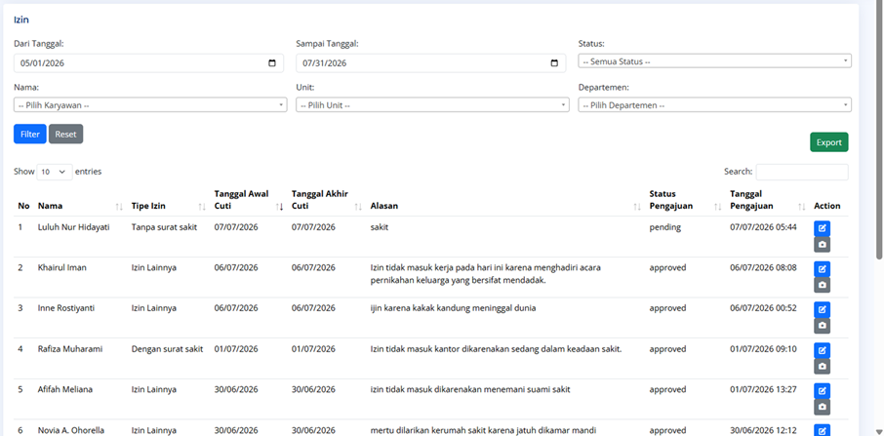Edit Afifah Meliana's leave entry

(x=822, y=391)
